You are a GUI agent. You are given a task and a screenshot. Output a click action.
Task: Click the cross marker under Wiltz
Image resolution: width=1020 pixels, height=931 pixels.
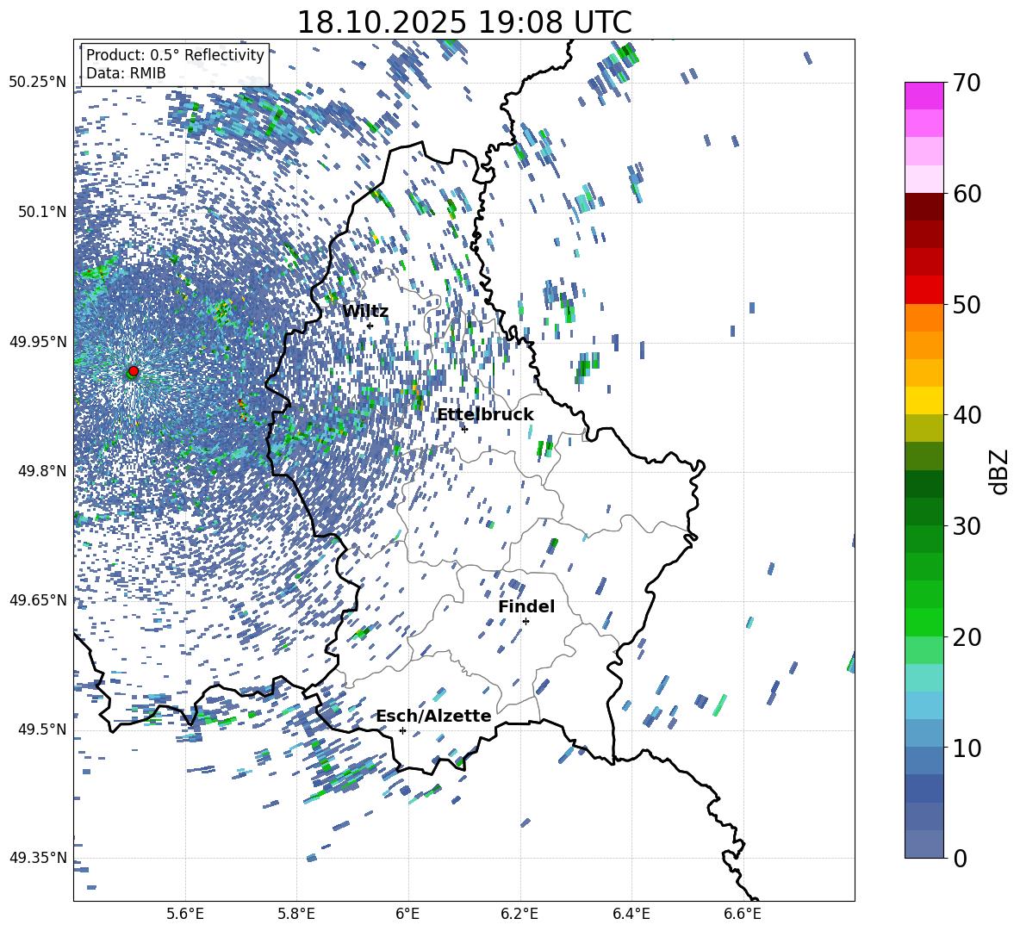pos(370,326)
